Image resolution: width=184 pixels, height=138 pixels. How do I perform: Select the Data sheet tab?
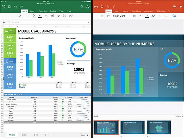36,135
